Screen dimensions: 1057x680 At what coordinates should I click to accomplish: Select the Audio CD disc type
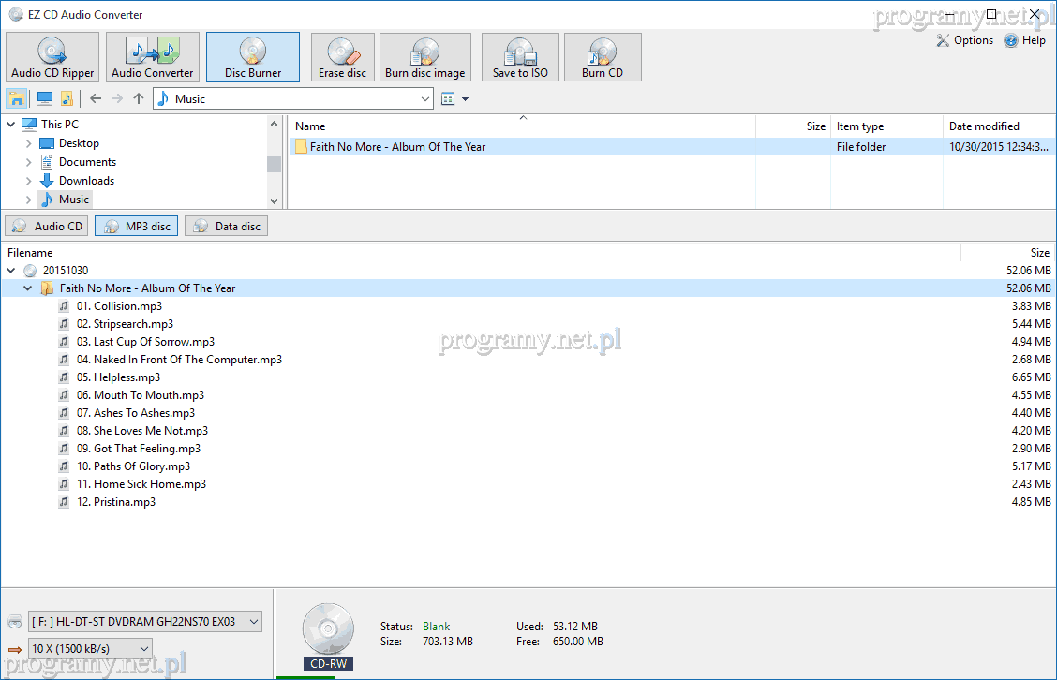pyautogui.click(x=47, y=226)
